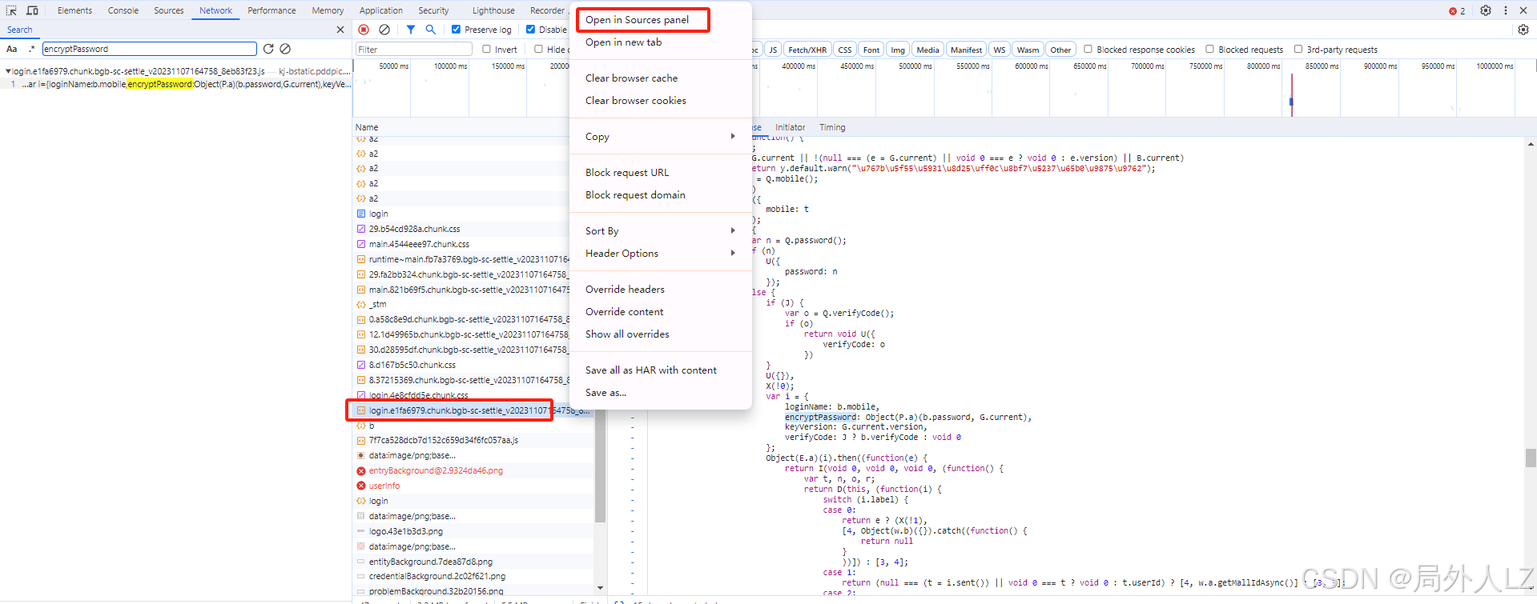
Task: Activate the inspect element picker icon
Action: pos(11,10)
